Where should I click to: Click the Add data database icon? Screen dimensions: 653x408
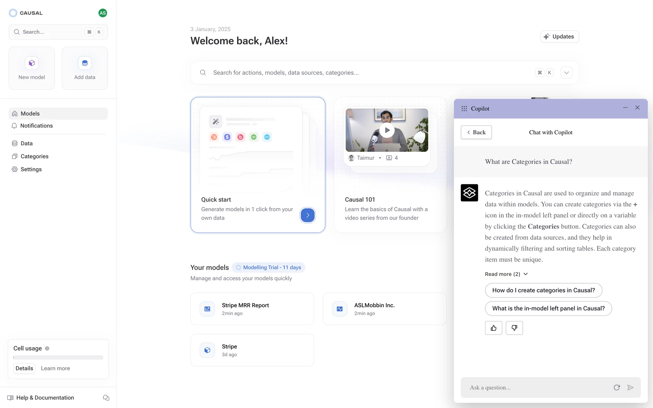pos(85,63)
